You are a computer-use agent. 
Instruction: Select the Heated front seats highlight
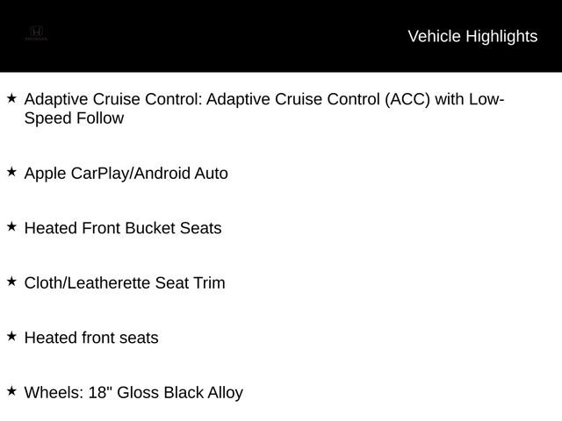[91, 338]
